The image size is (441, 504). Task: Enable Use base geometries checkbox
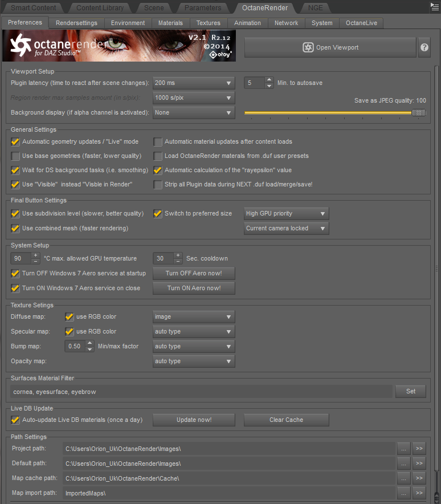(x=15, y=156)
